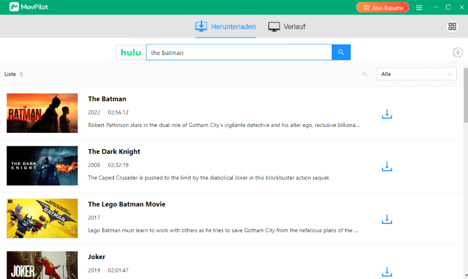Click the blue magnifier search button
Viewport: 468px width, 279px height.
(x=341, y=53)
